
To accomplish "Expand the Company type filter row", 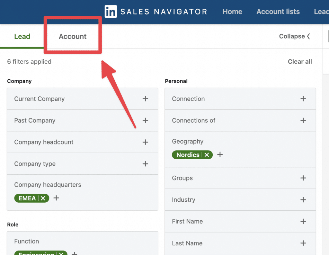I will (x=83, y=164).
